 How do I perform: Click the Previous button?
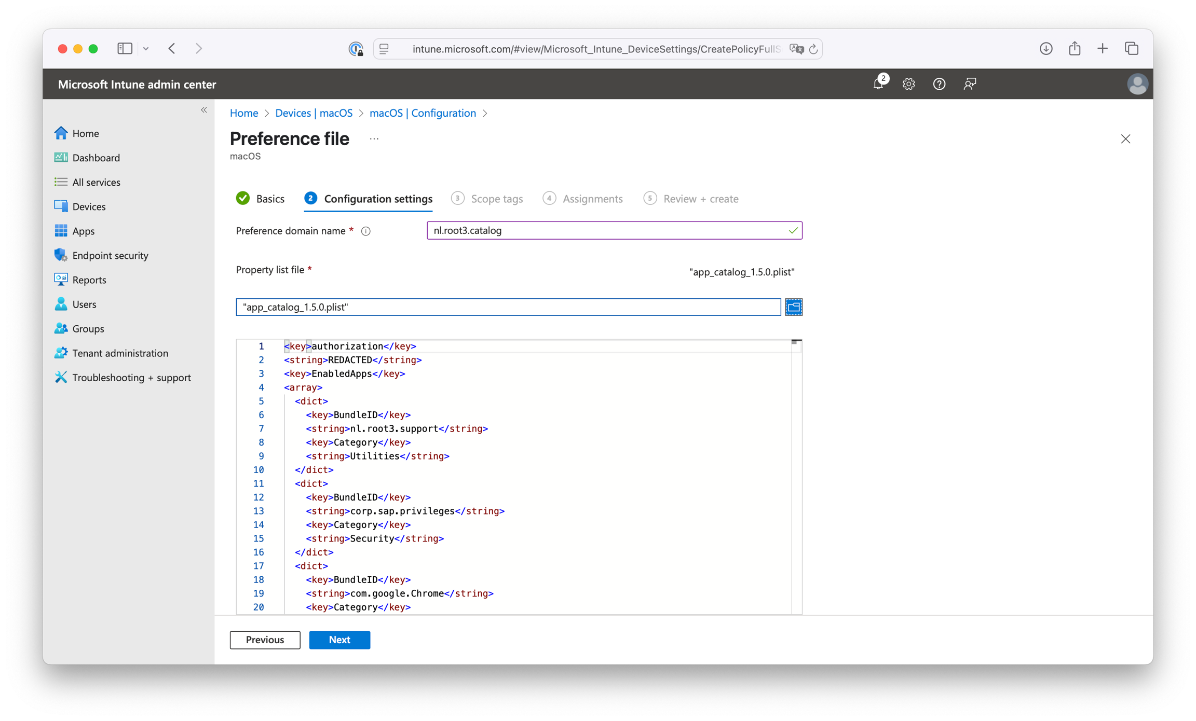click(265, 640)
